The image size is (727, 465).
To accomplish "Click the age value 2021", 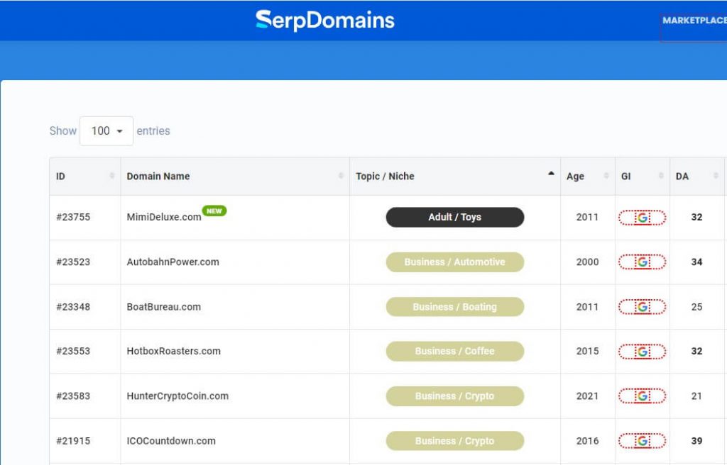I will (x=587, y=396).
